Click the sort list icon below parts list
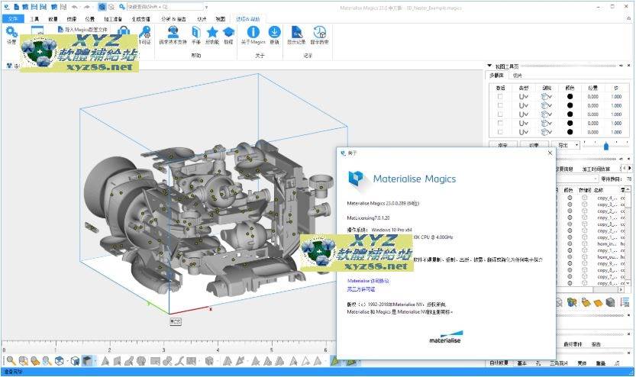The width and height of the screenshot is (636, 377). pos(625,302)
